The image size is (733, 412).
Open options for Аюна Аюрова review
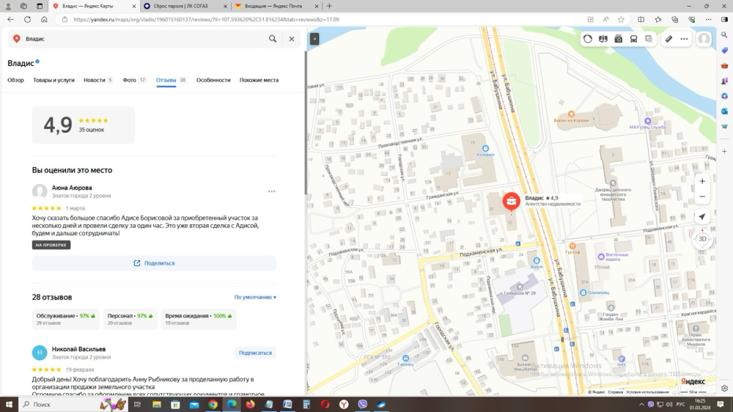pyautogui.click(x=272, y=191)
